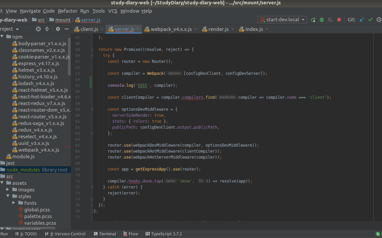
Task: Collapse the styles folder
Action: [x=8, y=196]
